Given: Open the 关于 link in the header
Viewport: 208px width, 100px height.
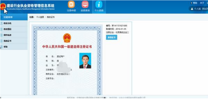Looking at the screenshot, I should click(202, 3).
